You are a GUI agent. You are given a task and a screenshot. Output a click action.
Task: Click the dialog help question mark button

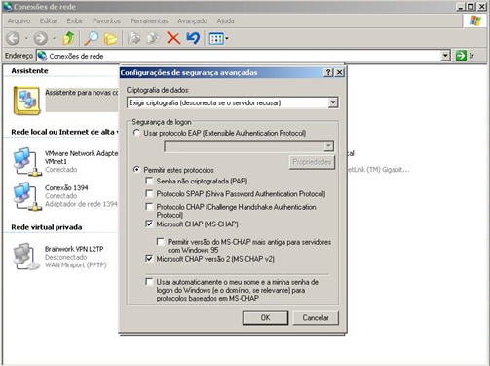tap(328, 72)
